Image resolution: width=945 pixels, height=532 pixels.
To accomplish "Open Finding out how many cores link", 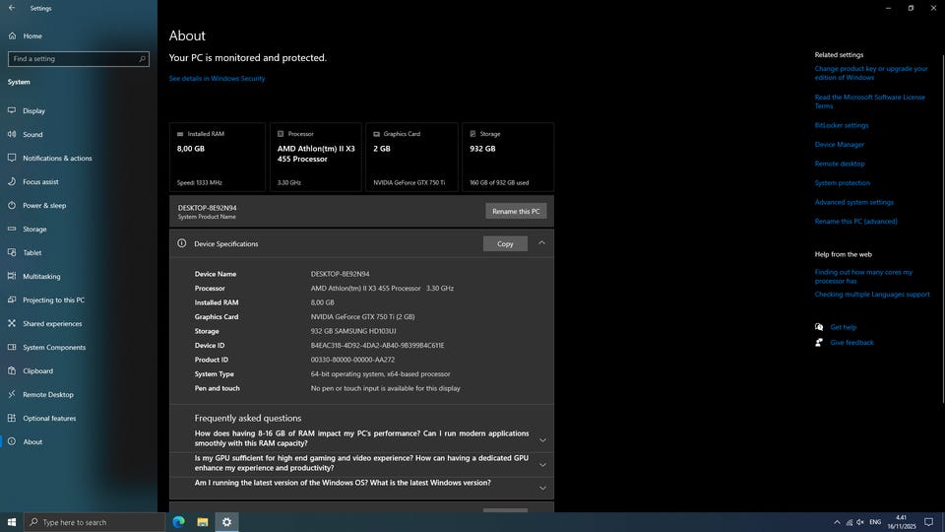I will [x=863, y=276].
